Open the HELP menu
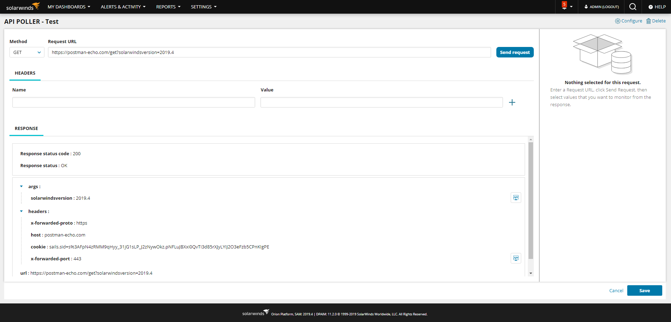This screenshot has height=322, width=671. 657,7
